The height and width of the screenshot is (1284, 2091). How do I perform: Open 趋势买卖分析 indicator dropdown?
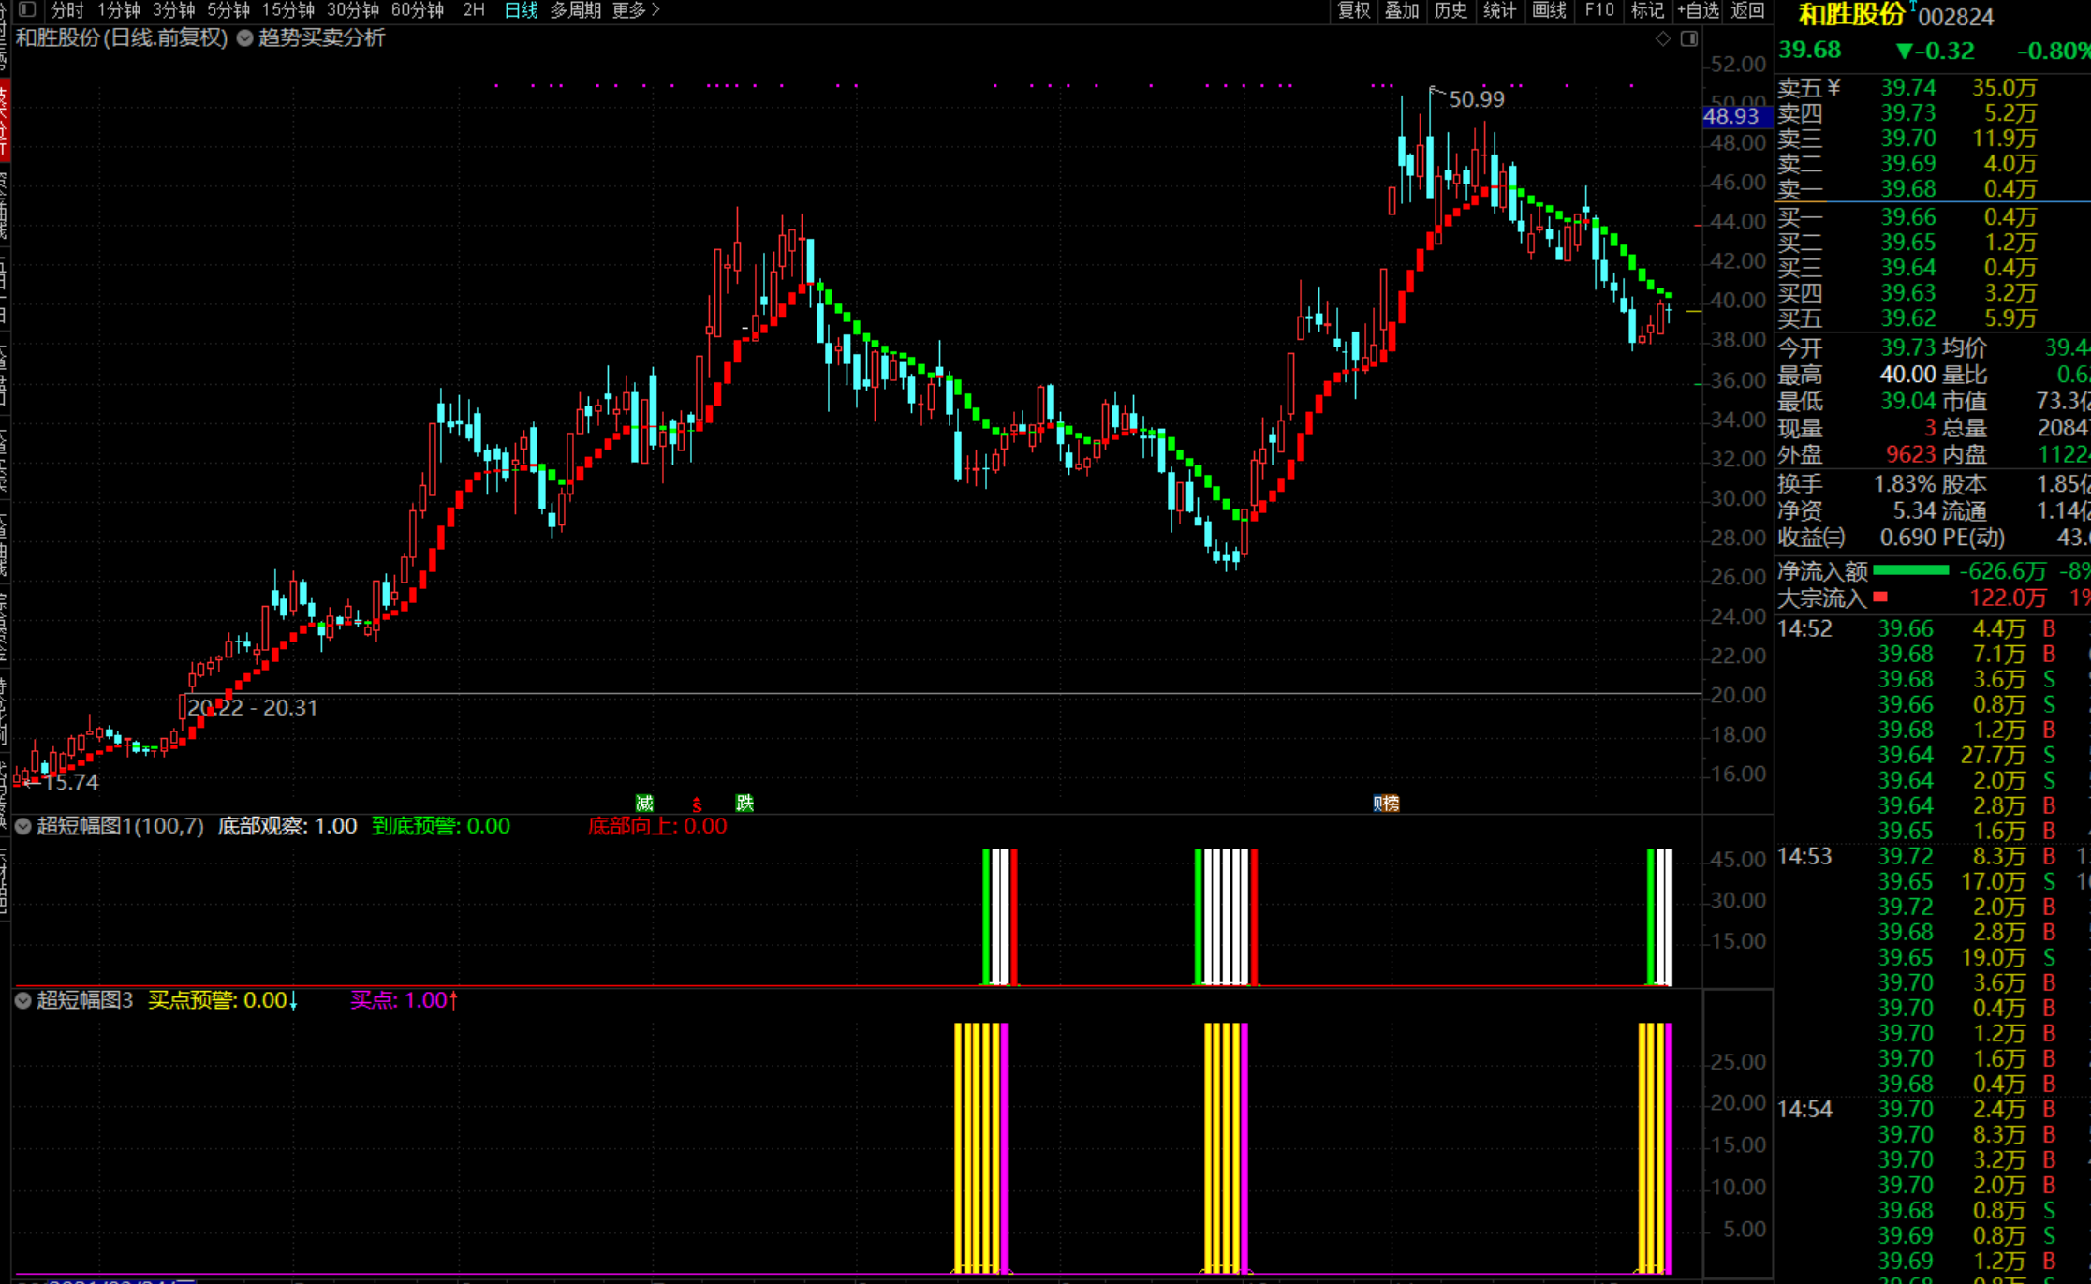[245, 38]
